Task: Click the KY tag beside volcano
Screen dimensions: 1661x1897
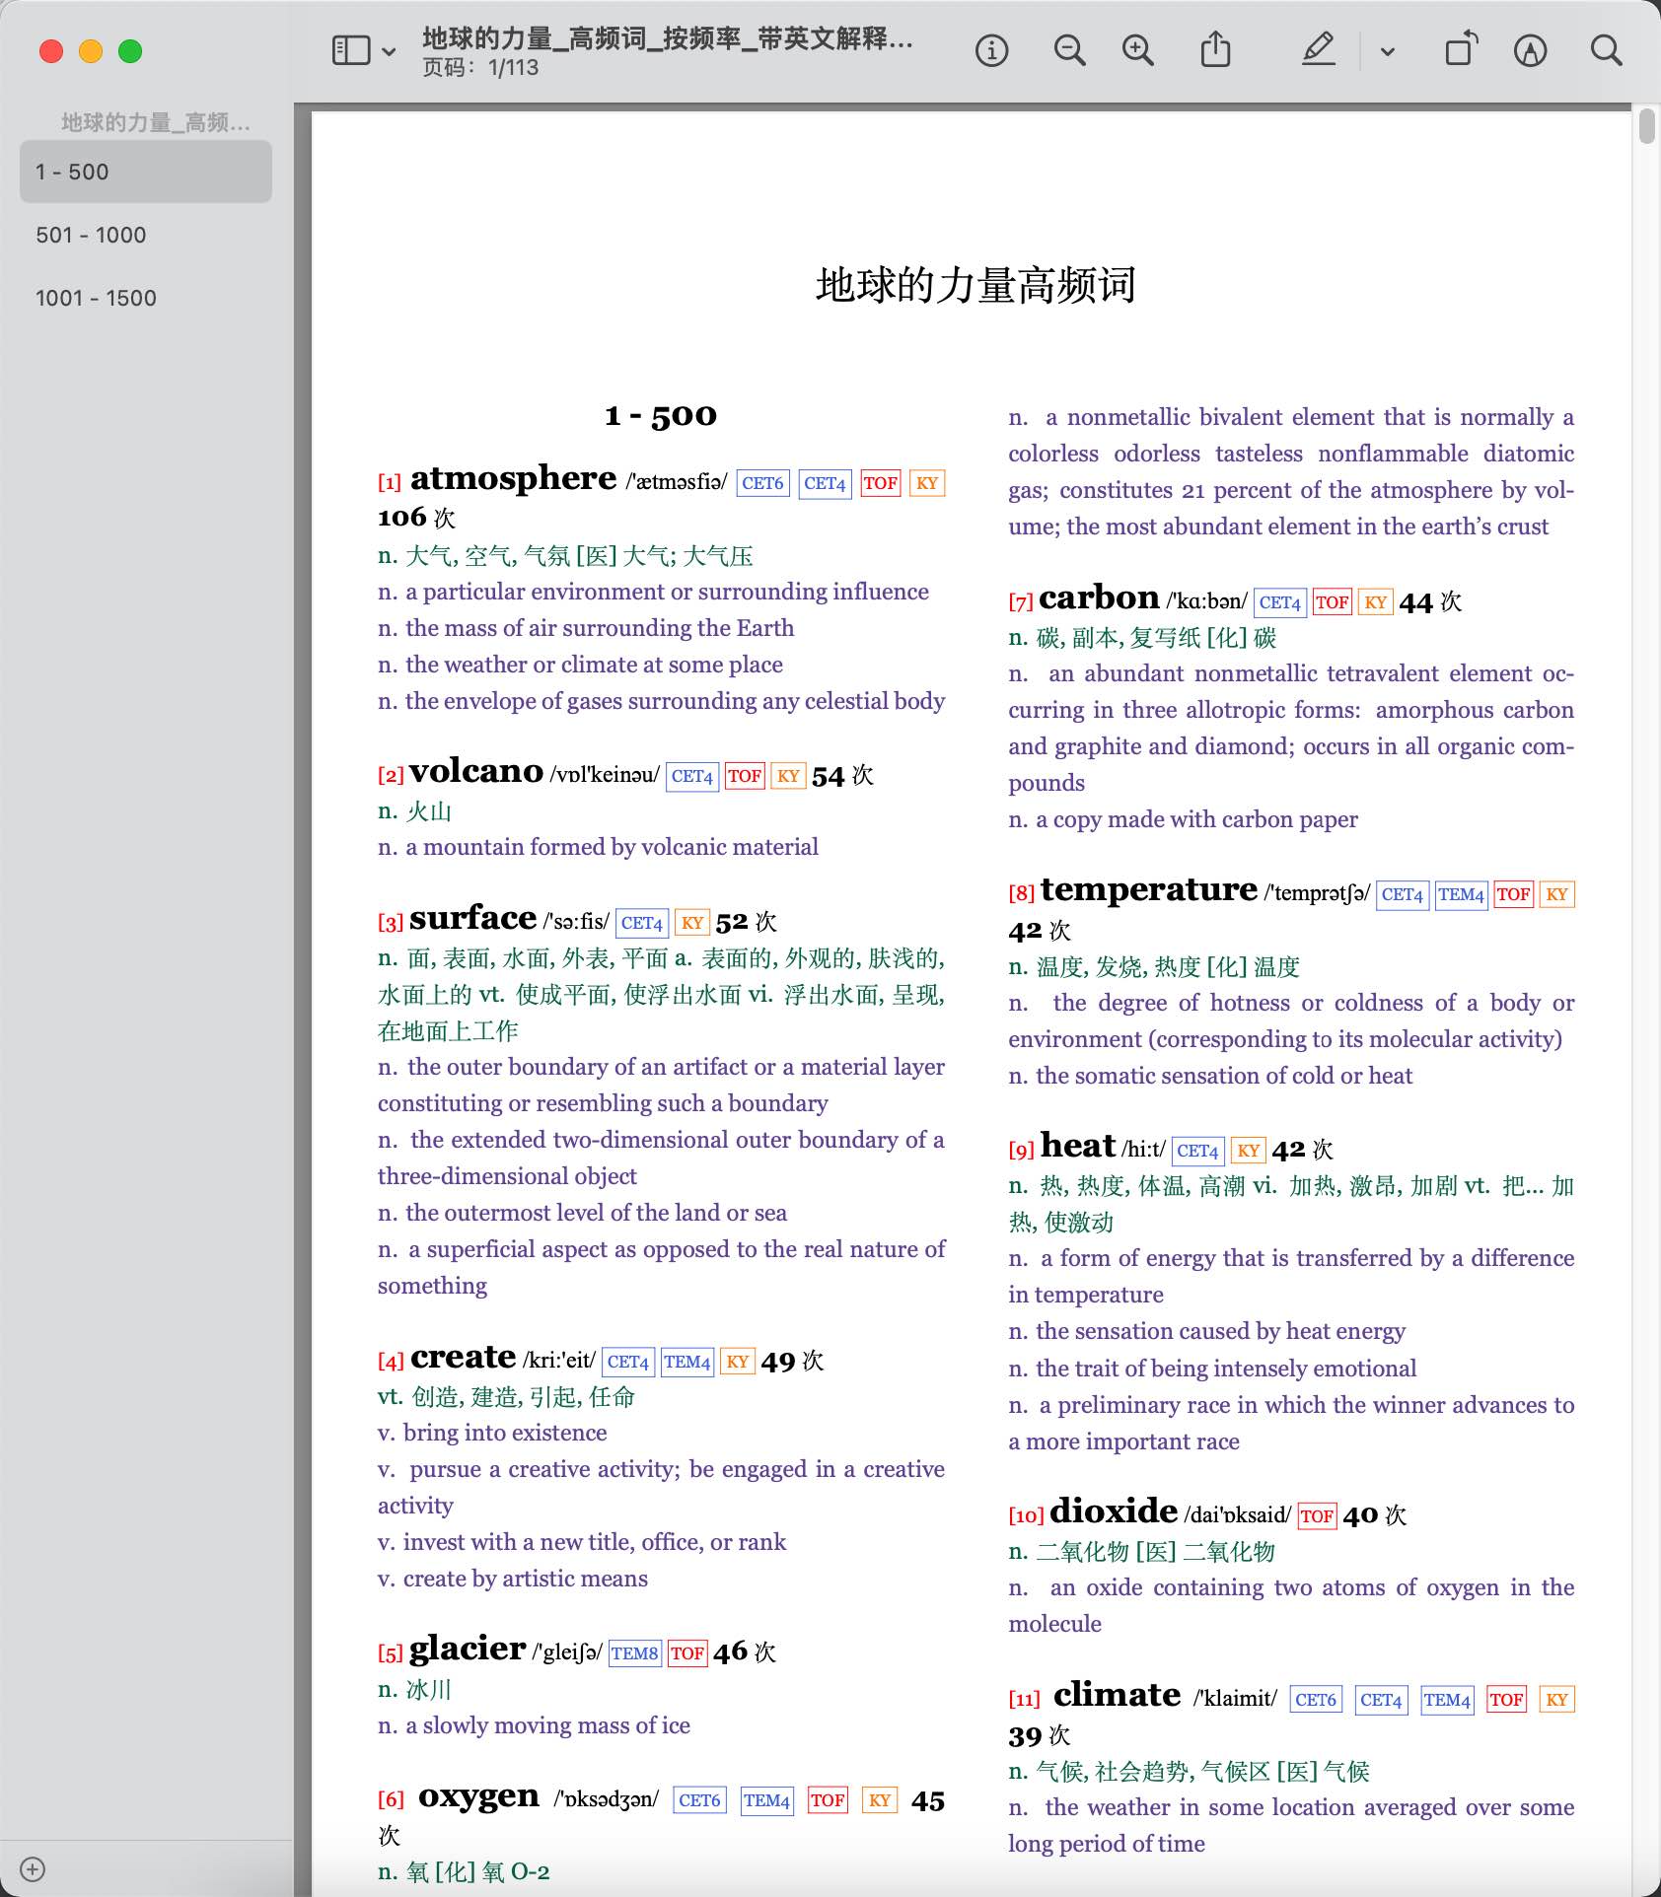Action: click(x=788, y=776)
